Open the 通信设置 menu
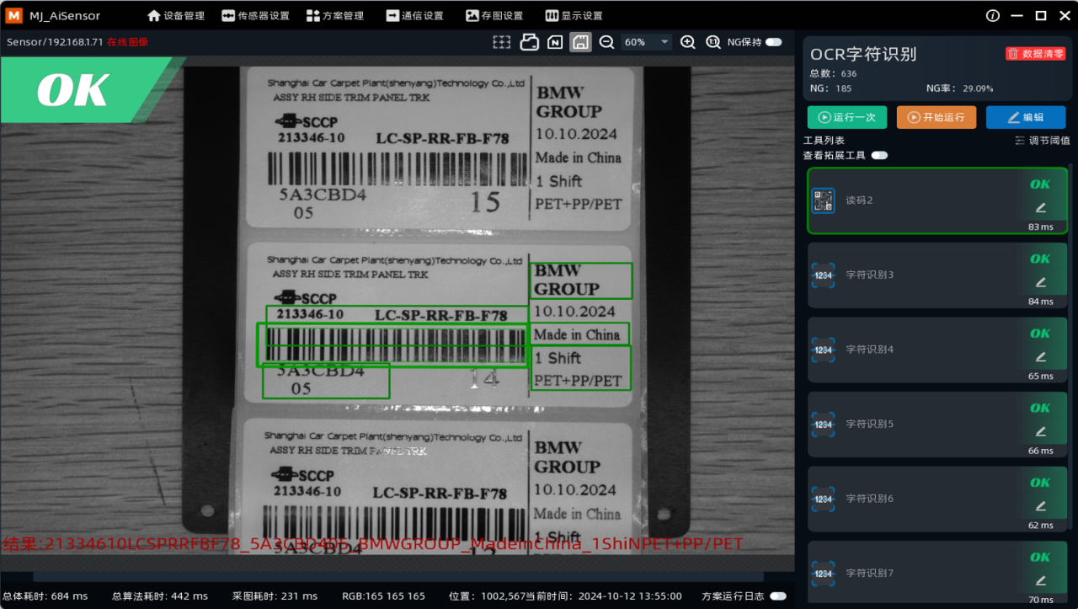1078x609 pixels. (x=414, y=15)
